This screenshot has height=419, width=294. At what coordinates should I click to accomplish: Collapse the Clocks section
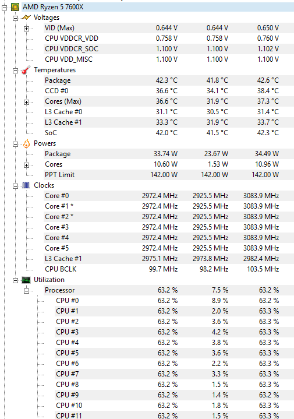16,186
